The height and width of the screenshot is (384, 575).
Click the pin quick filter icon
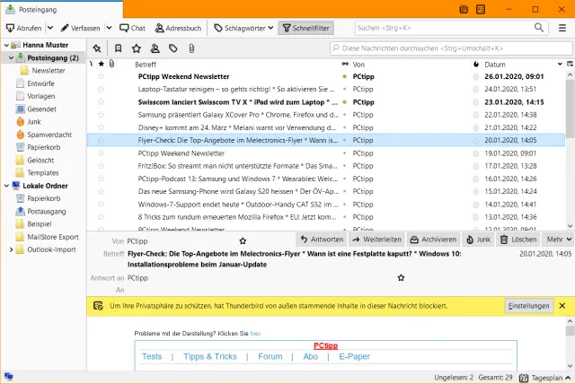click(x=96, y=48)
